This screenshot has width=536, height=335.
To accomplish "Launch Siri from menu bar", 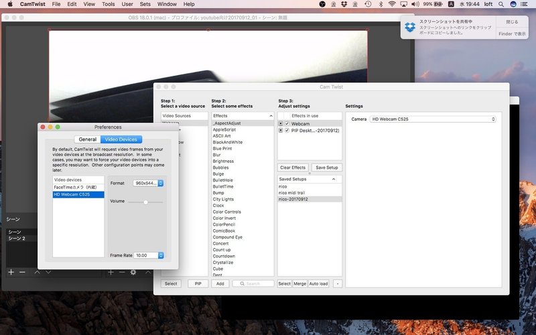I will click(513, 4).
